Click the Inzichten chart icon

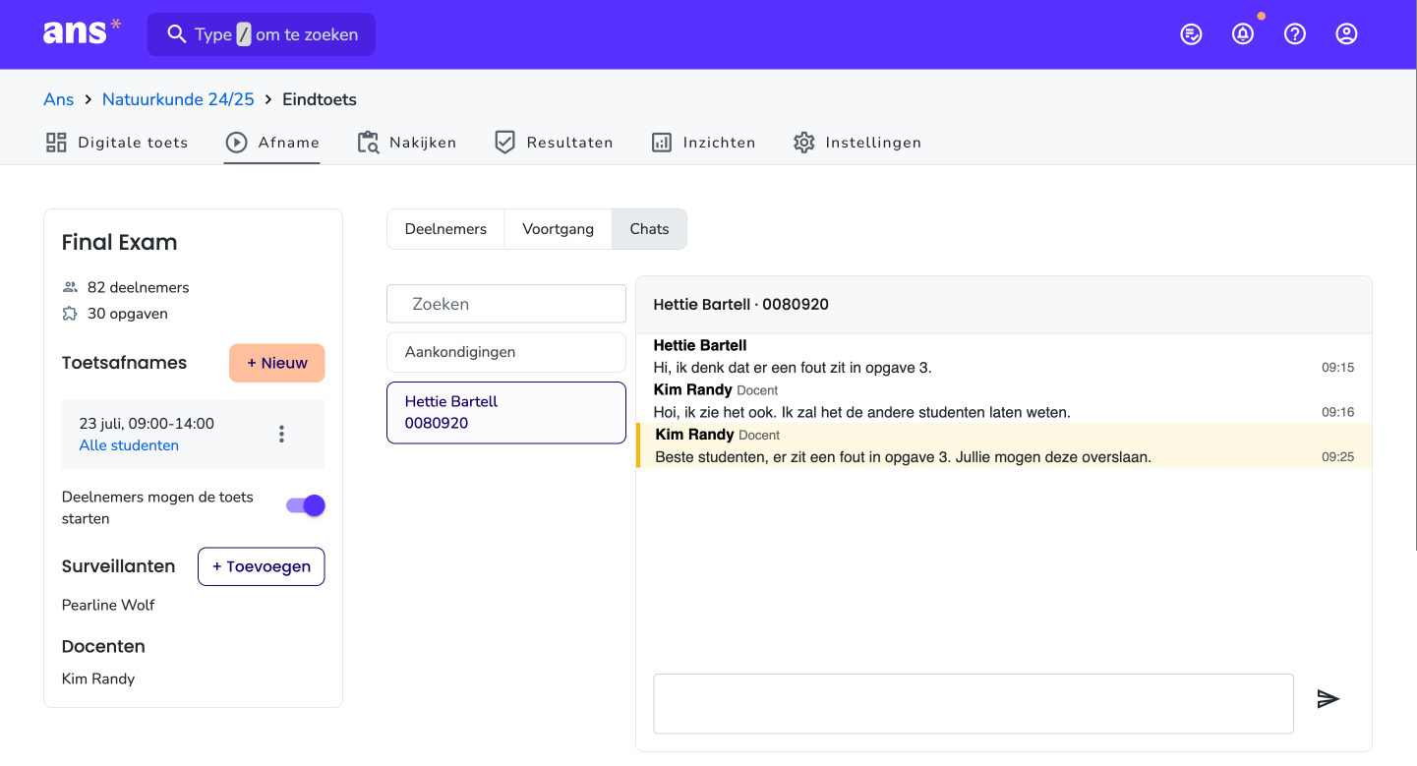(662, 143)
